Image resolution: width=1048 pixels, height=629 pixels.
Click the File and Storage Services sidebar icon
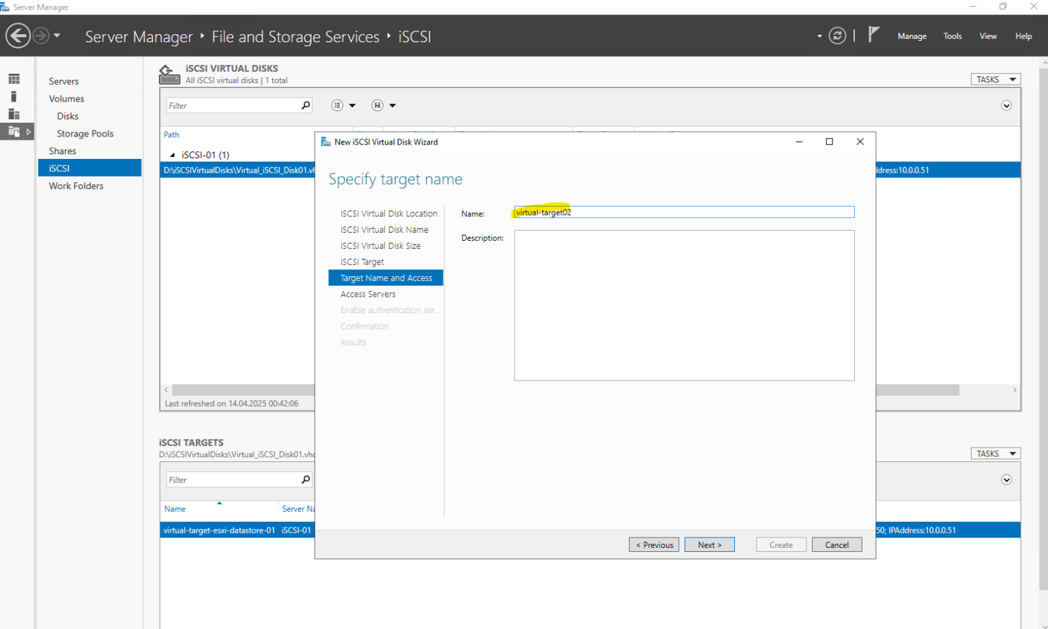coord(14,131)
